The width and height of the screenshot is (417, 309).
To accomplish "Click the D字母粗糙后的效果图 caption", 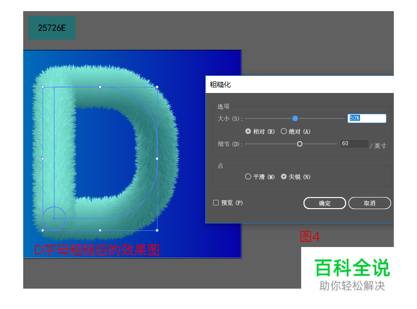I will (x=97, y=250).
